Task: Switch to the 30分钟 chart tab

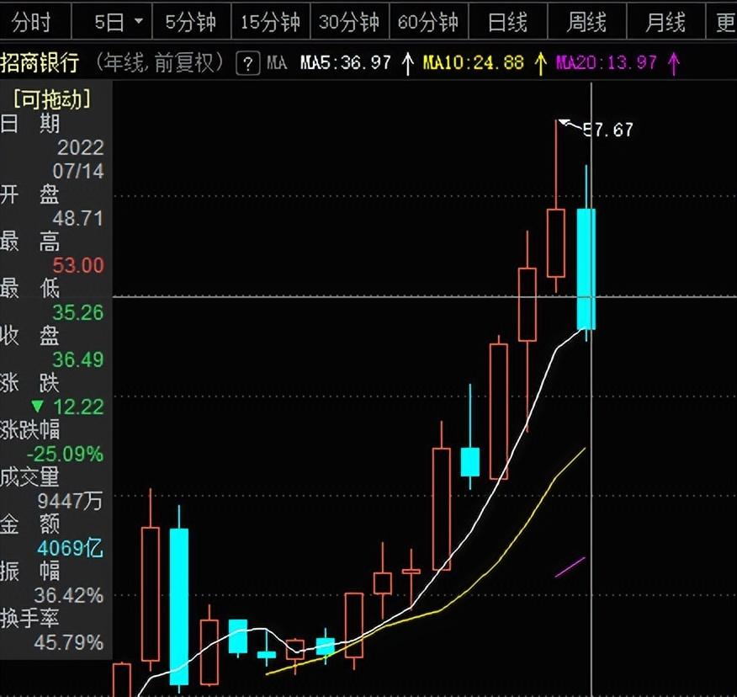Action: (x=349, y=22)
